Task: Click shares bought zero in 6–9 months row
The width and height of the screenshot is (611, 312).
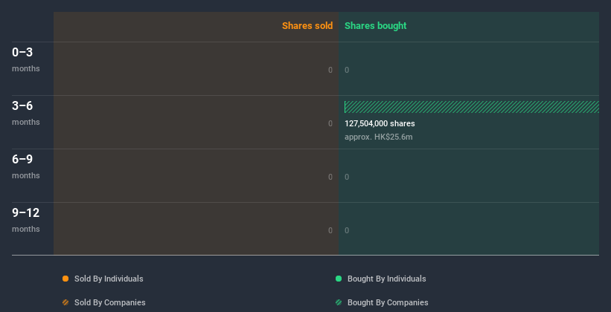Action: coord(347,177)
